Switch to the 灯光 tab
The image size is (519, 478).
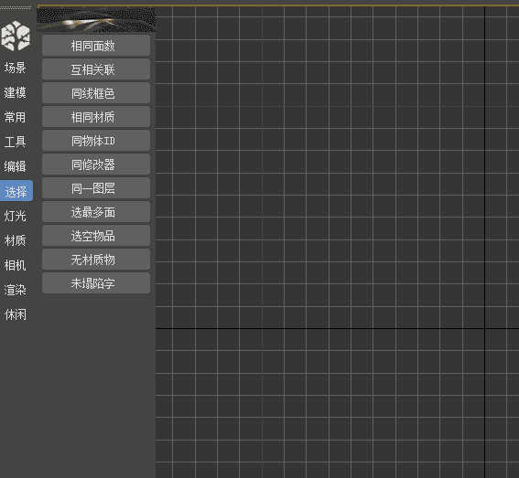pyautogui.click(x=16, y=216)
